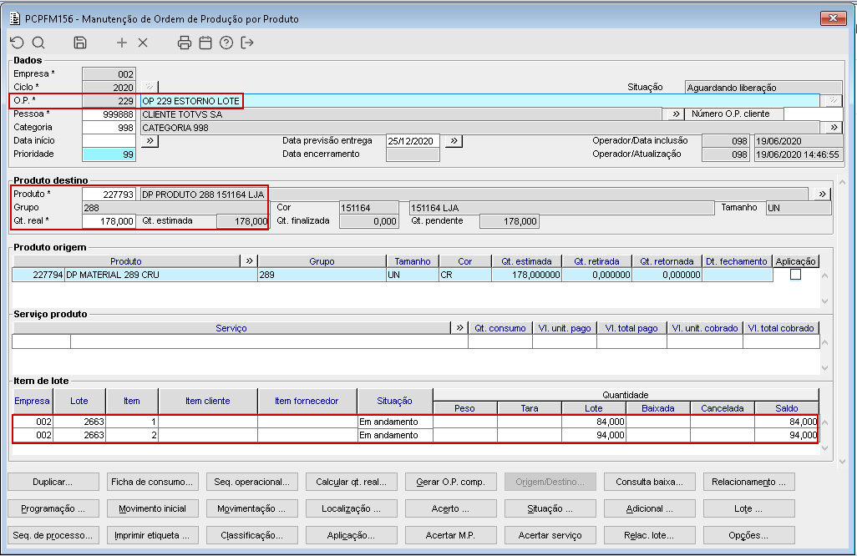The width and height of the screenshot is (857, 556).
Task: Click the document icon in the title bar
Action: (x=15, y=18)
